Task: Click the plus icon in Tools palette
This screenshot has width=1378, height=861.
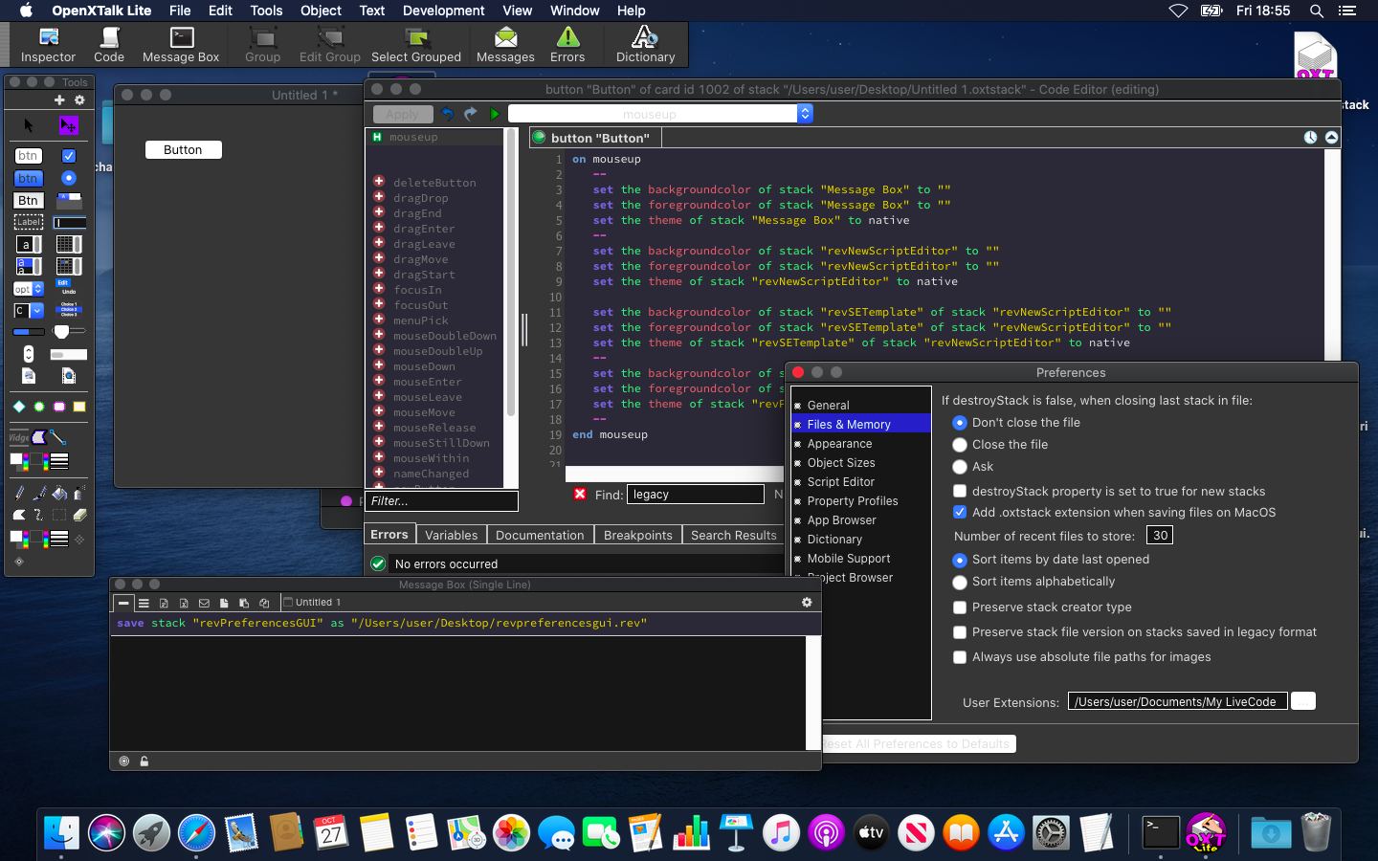Action: tap(59, 99)
